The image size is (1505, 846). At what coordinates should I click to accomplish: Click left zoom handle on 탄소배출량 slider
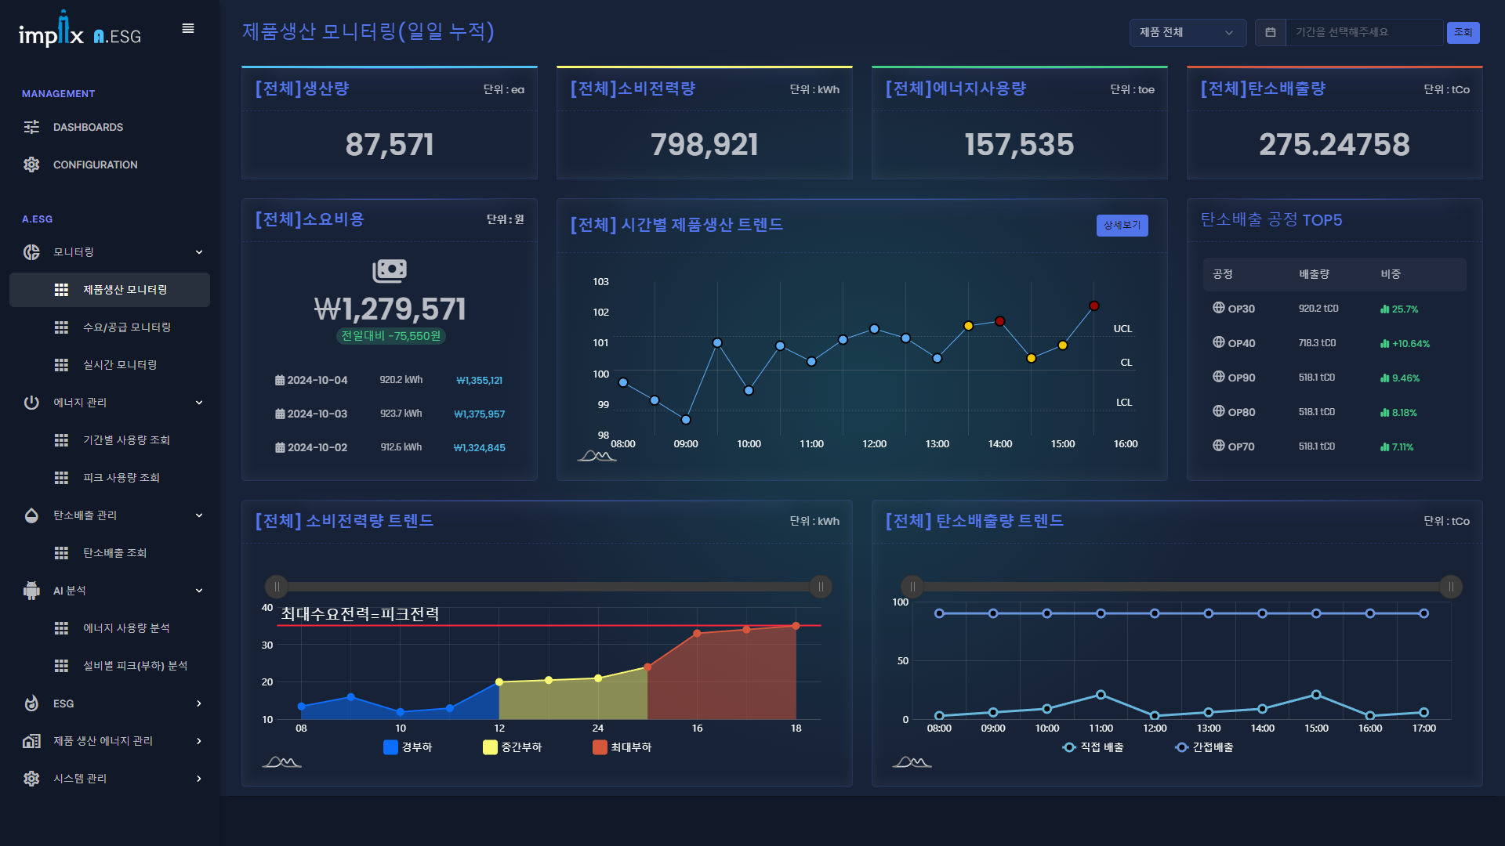tap(912, 587)
